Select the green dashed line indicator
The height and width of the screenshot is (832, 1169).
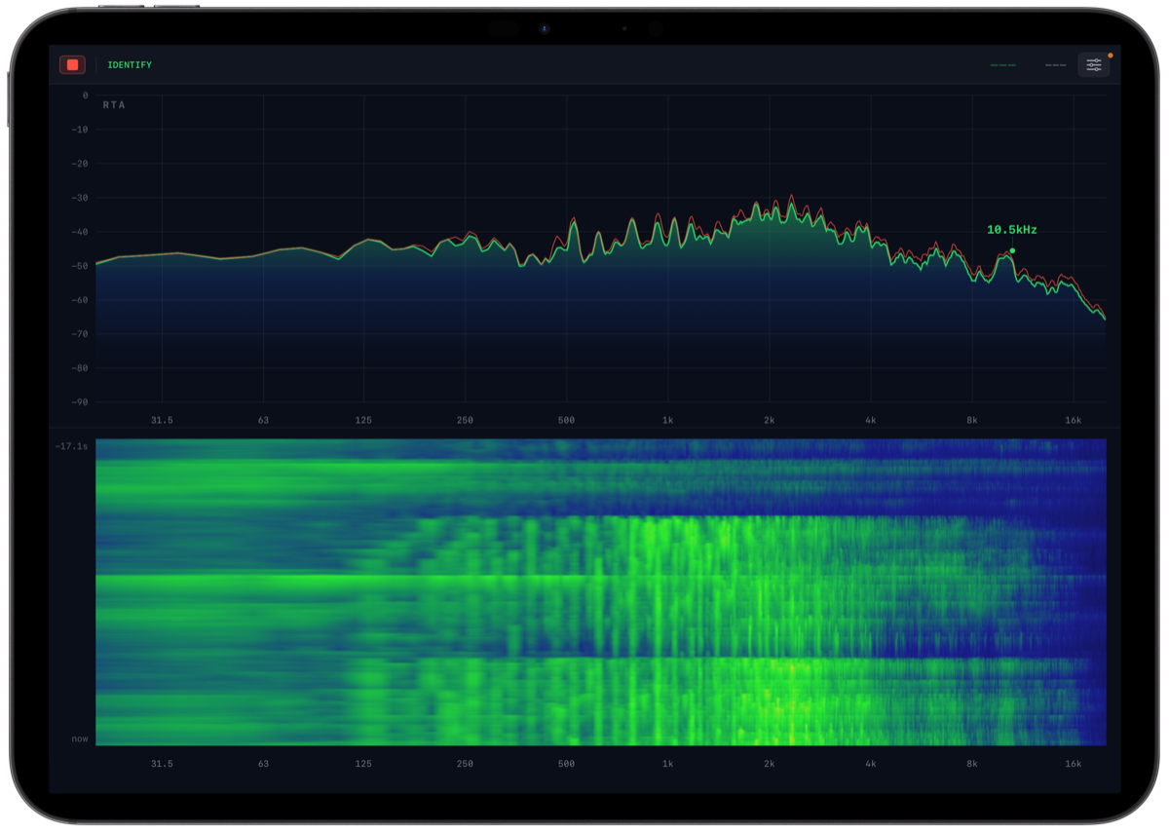(x=1002, y=65)
